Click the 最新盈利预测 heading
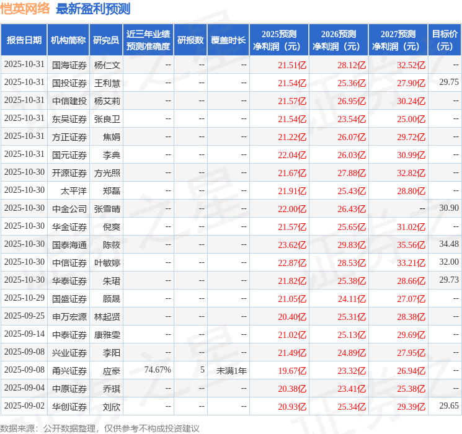The image size is (462, 434). 93,9
